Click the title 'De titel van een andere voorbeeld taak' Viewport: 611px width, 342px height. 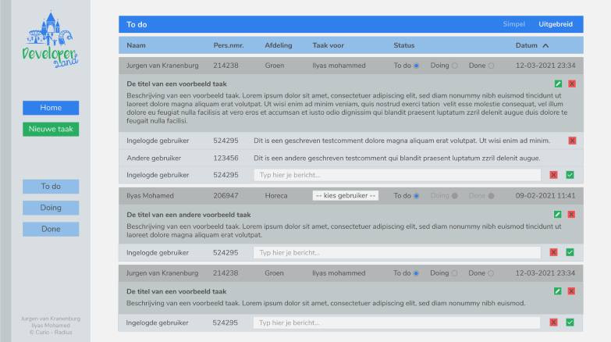coord(189,215)
